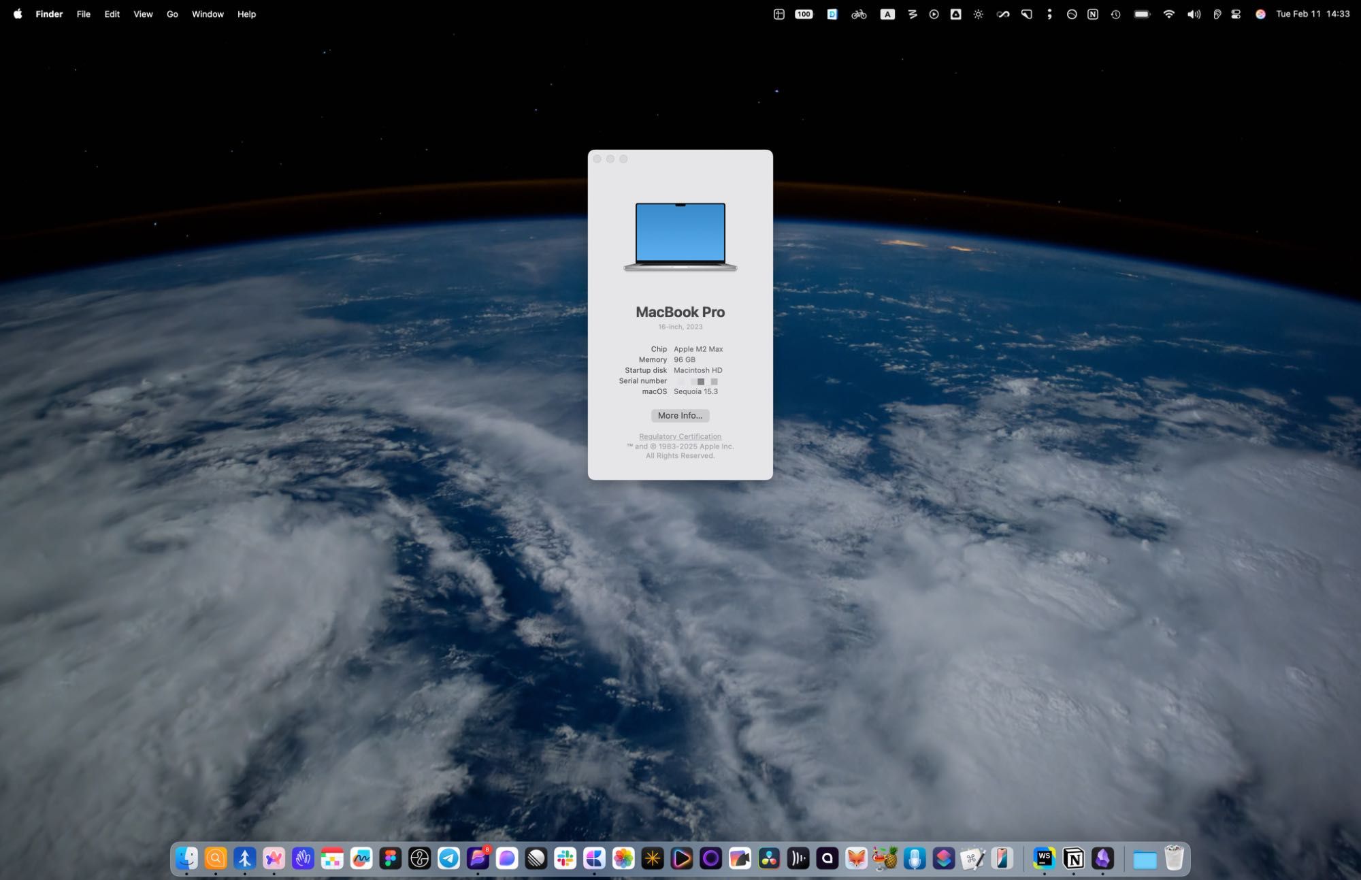Click the "Apple M2 Max" chip value
This screenshot has height=880, width=1361.
698,349
